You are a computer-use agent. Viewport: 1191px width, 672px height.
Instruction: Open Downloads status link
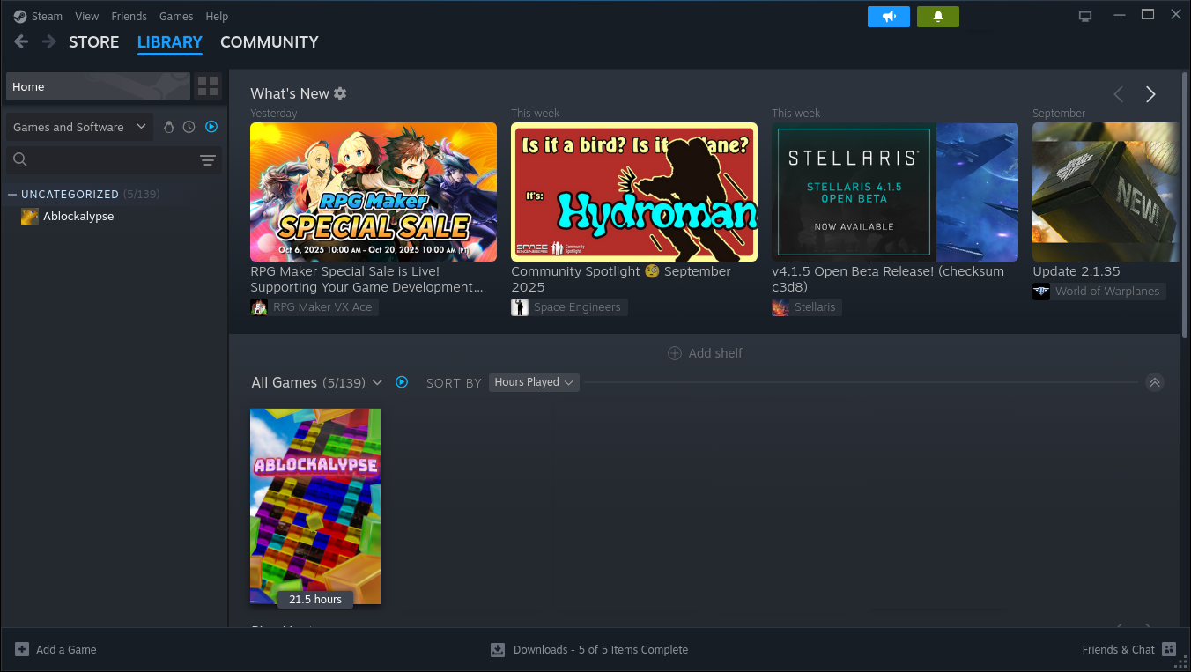pos(589,649)
